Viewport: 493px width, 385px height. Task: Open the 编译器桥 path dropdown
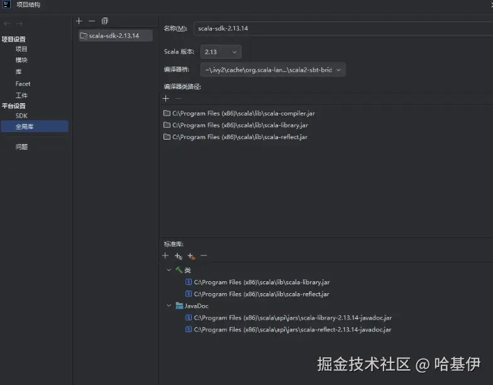coord(273,70)
